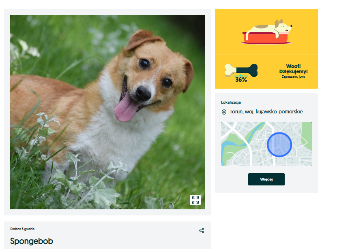Click the Zapraszamy jutro text

click(293, 77)
